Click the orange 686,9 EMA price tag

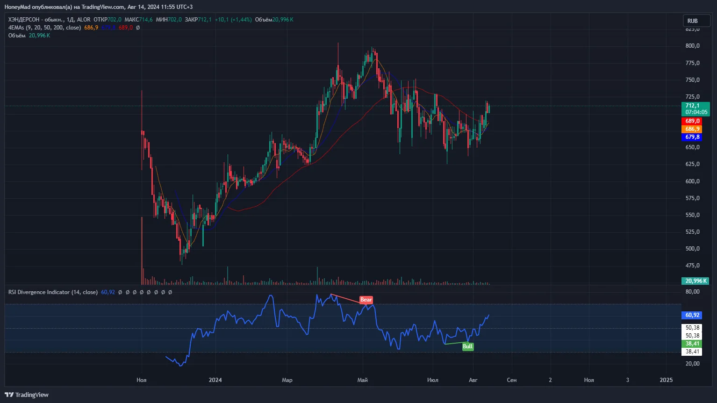click(692, 129)
